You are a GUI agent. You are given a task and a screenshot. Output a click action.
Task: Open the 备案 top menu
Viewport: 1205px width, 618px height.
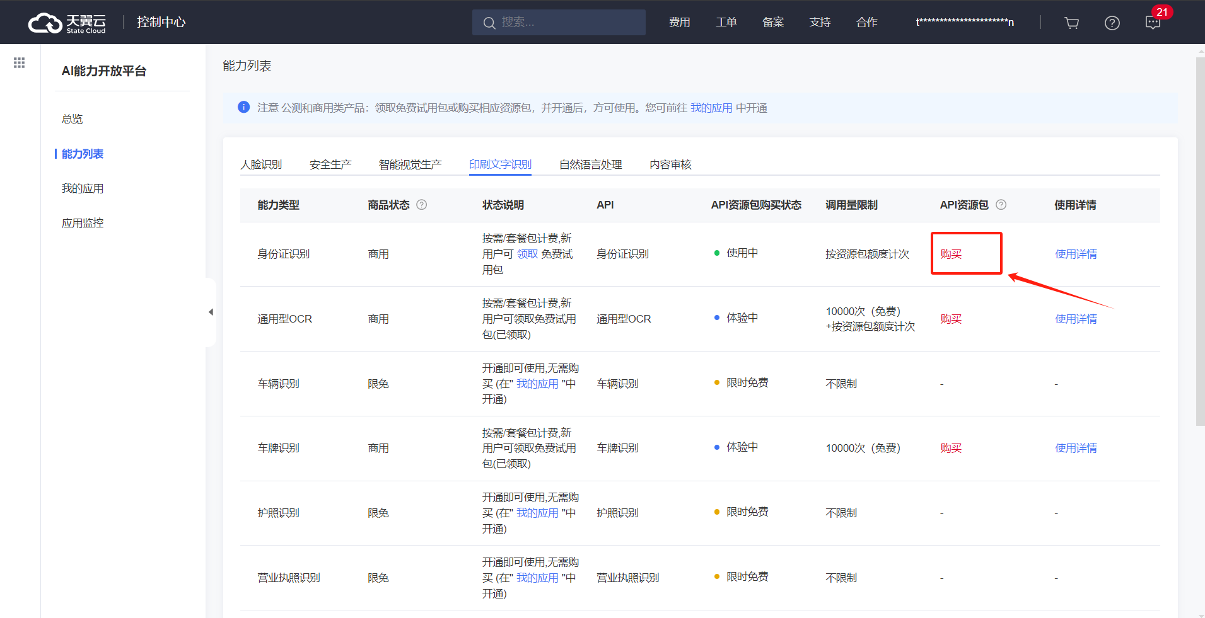click(773, 22)
